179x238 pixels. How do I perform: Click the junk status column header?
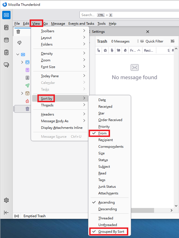point(125,50)
